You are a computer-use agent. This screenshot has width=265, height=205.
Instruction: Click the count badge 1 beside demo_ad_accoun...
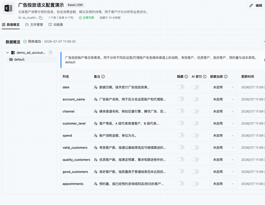coord(51,52)
